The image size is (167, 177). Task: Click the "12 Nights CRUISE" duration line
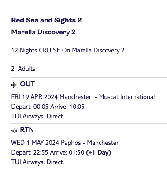68,50
